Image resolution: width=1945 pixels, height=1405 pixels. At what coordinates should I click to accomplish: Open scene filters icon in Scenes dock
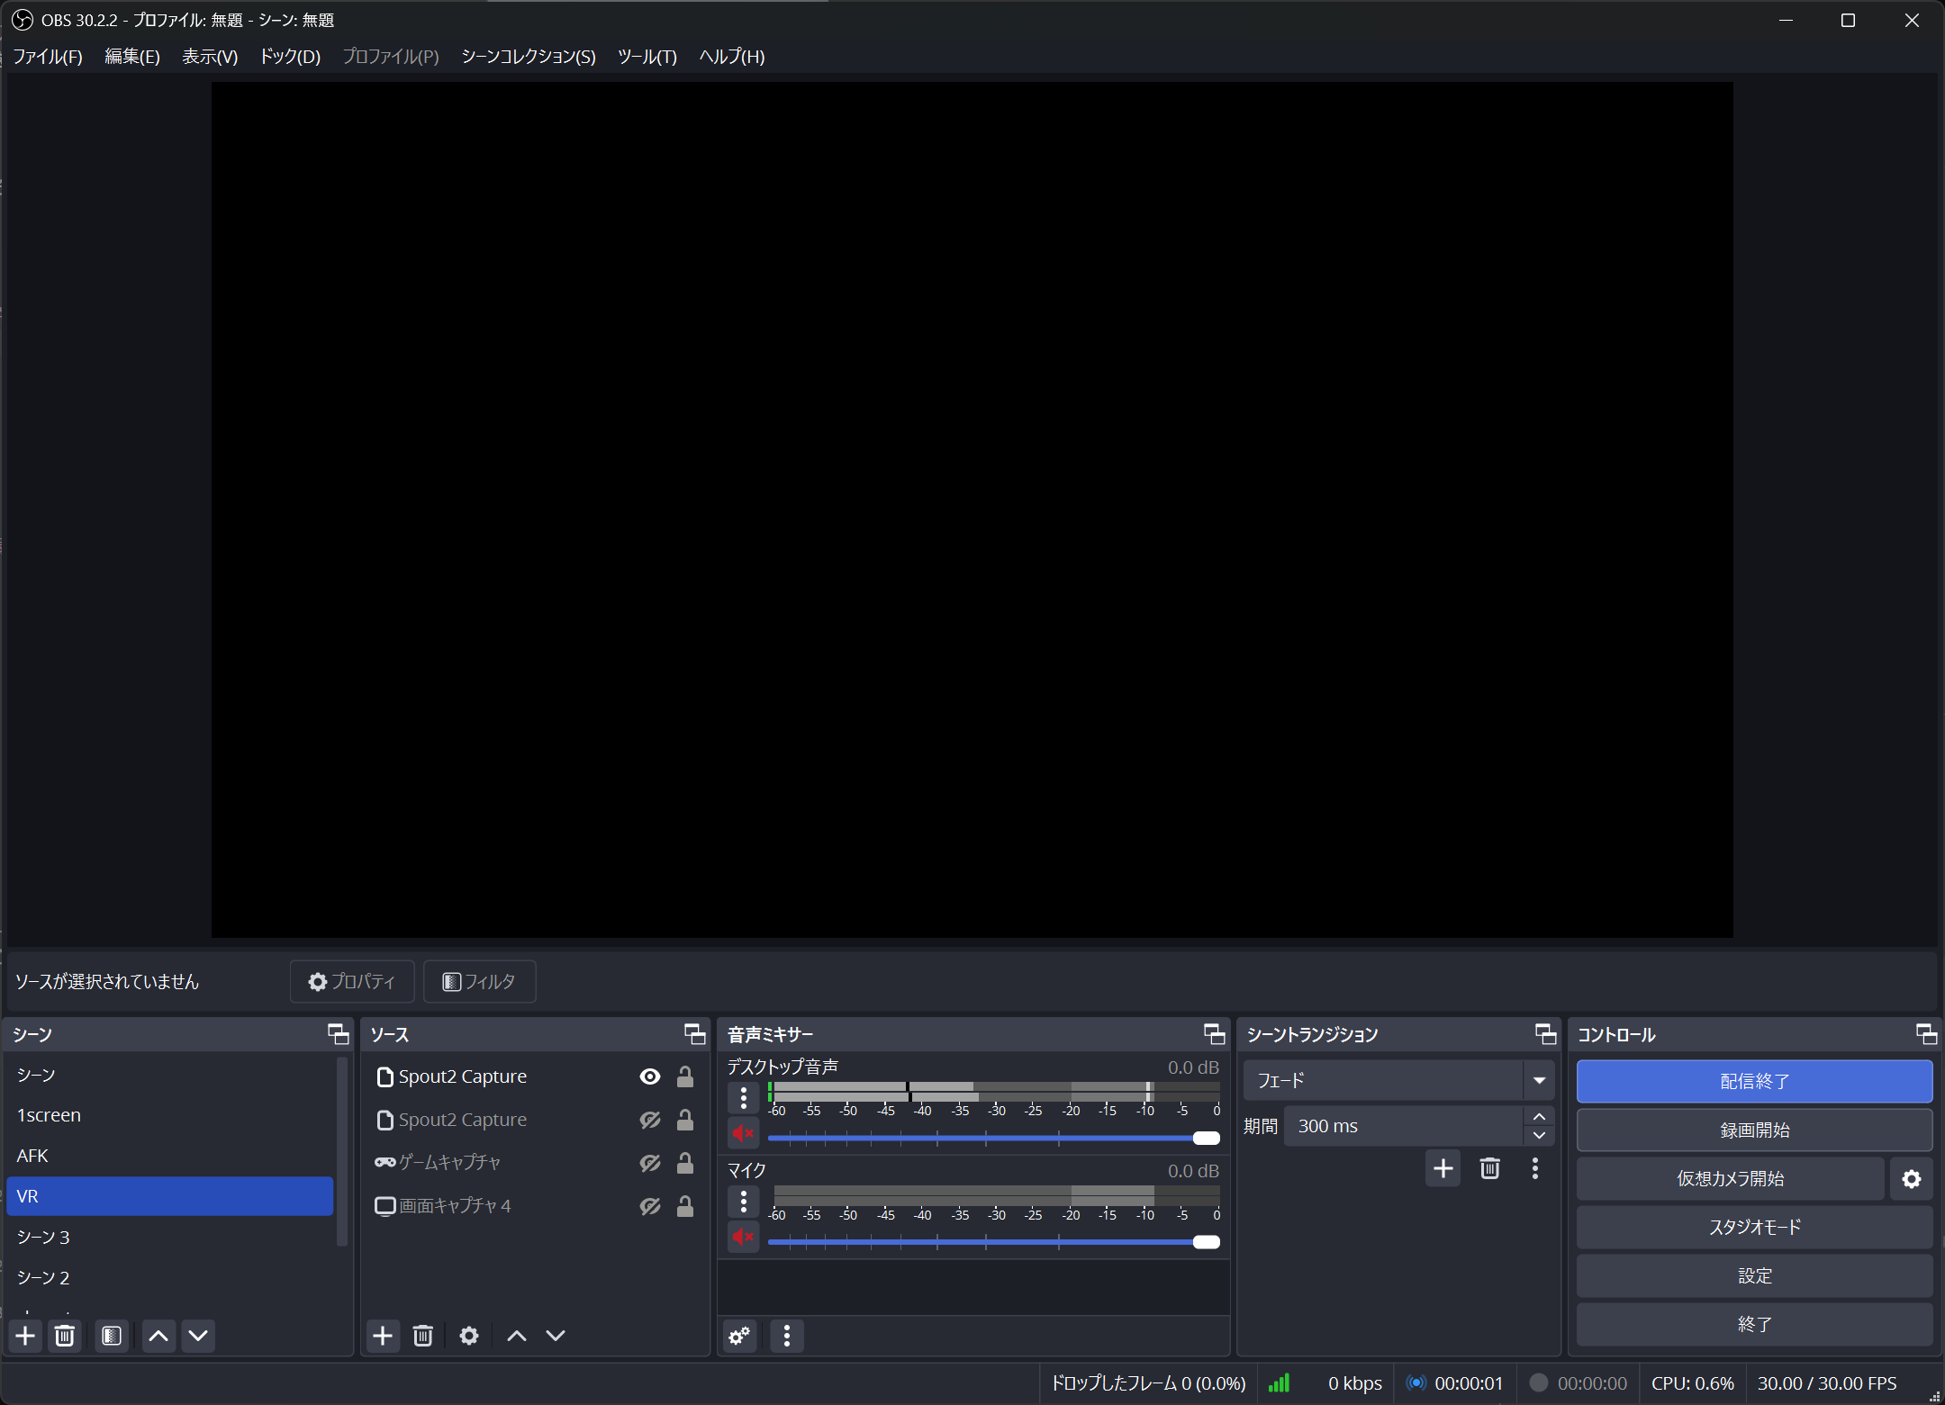point(112,1336)
